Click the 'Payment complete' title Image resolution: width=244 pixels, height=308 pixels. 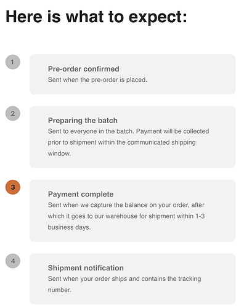[x=81, y=194]
